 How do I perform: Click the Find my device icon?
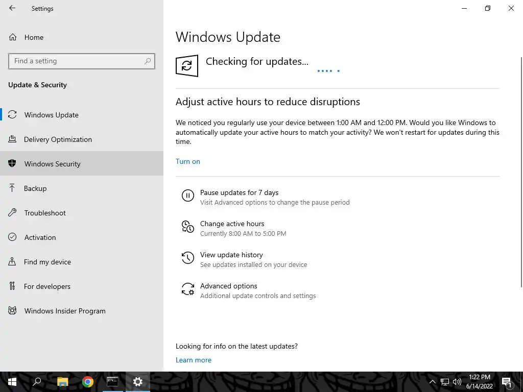[12, 261]
